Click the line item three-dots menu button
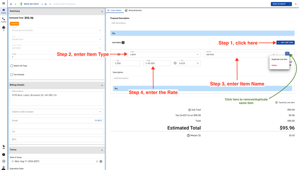The image size is (299, 170). coord(287,53)
